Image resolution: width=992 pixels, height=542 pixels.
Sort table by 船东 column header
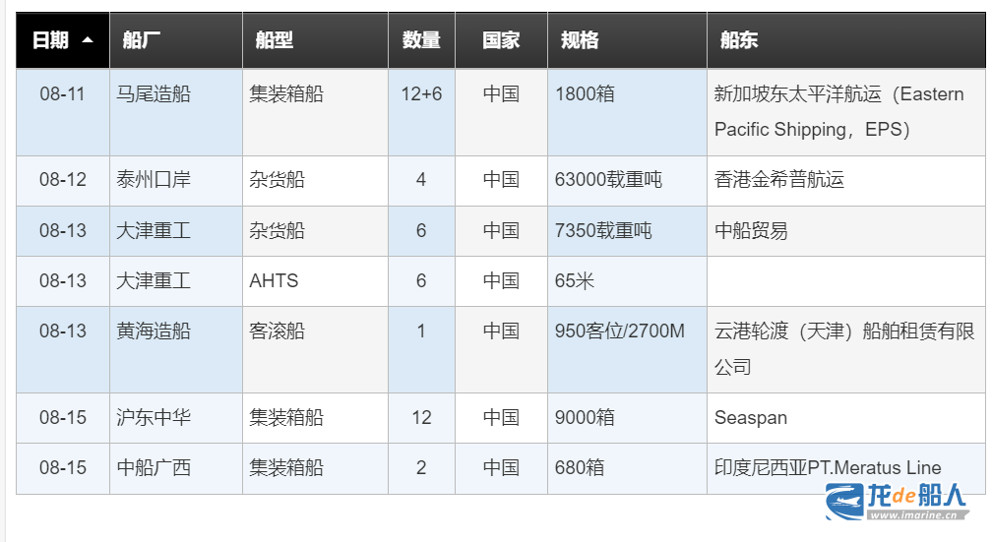846,40
